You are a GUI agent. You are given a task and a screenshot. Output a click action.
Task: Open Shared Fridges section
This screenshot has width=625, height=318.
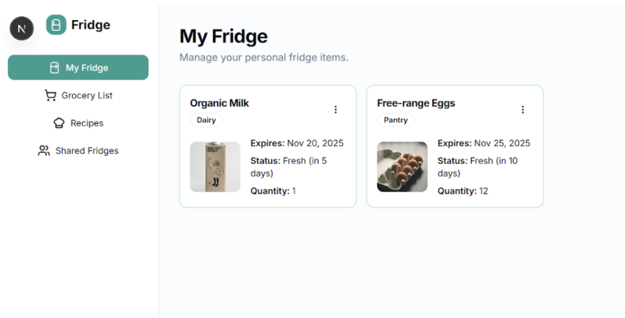point(87,151)
